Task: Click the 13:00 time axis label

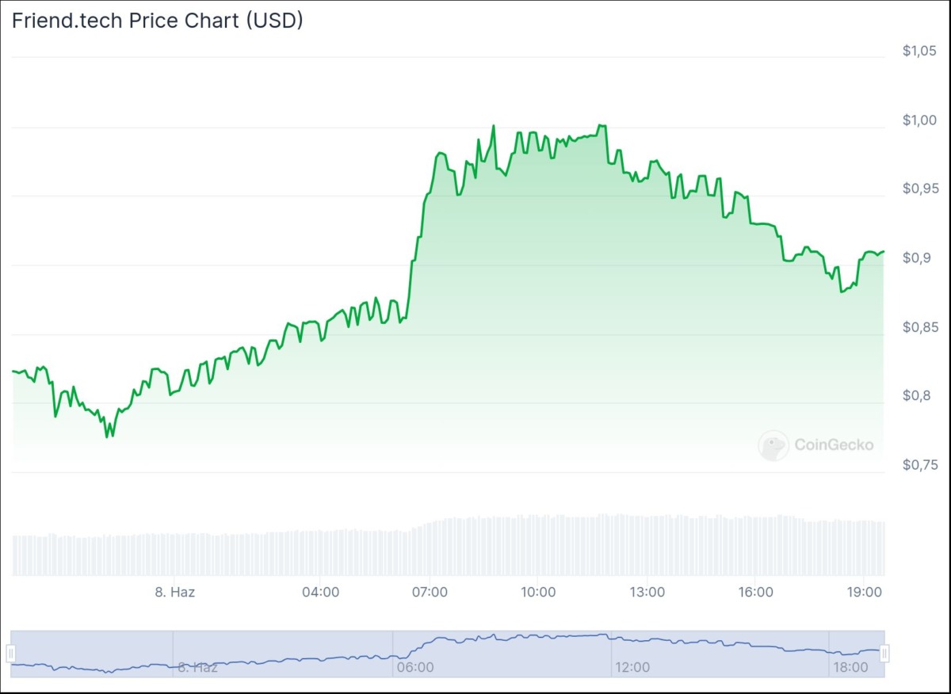Action: coord(647,593)
